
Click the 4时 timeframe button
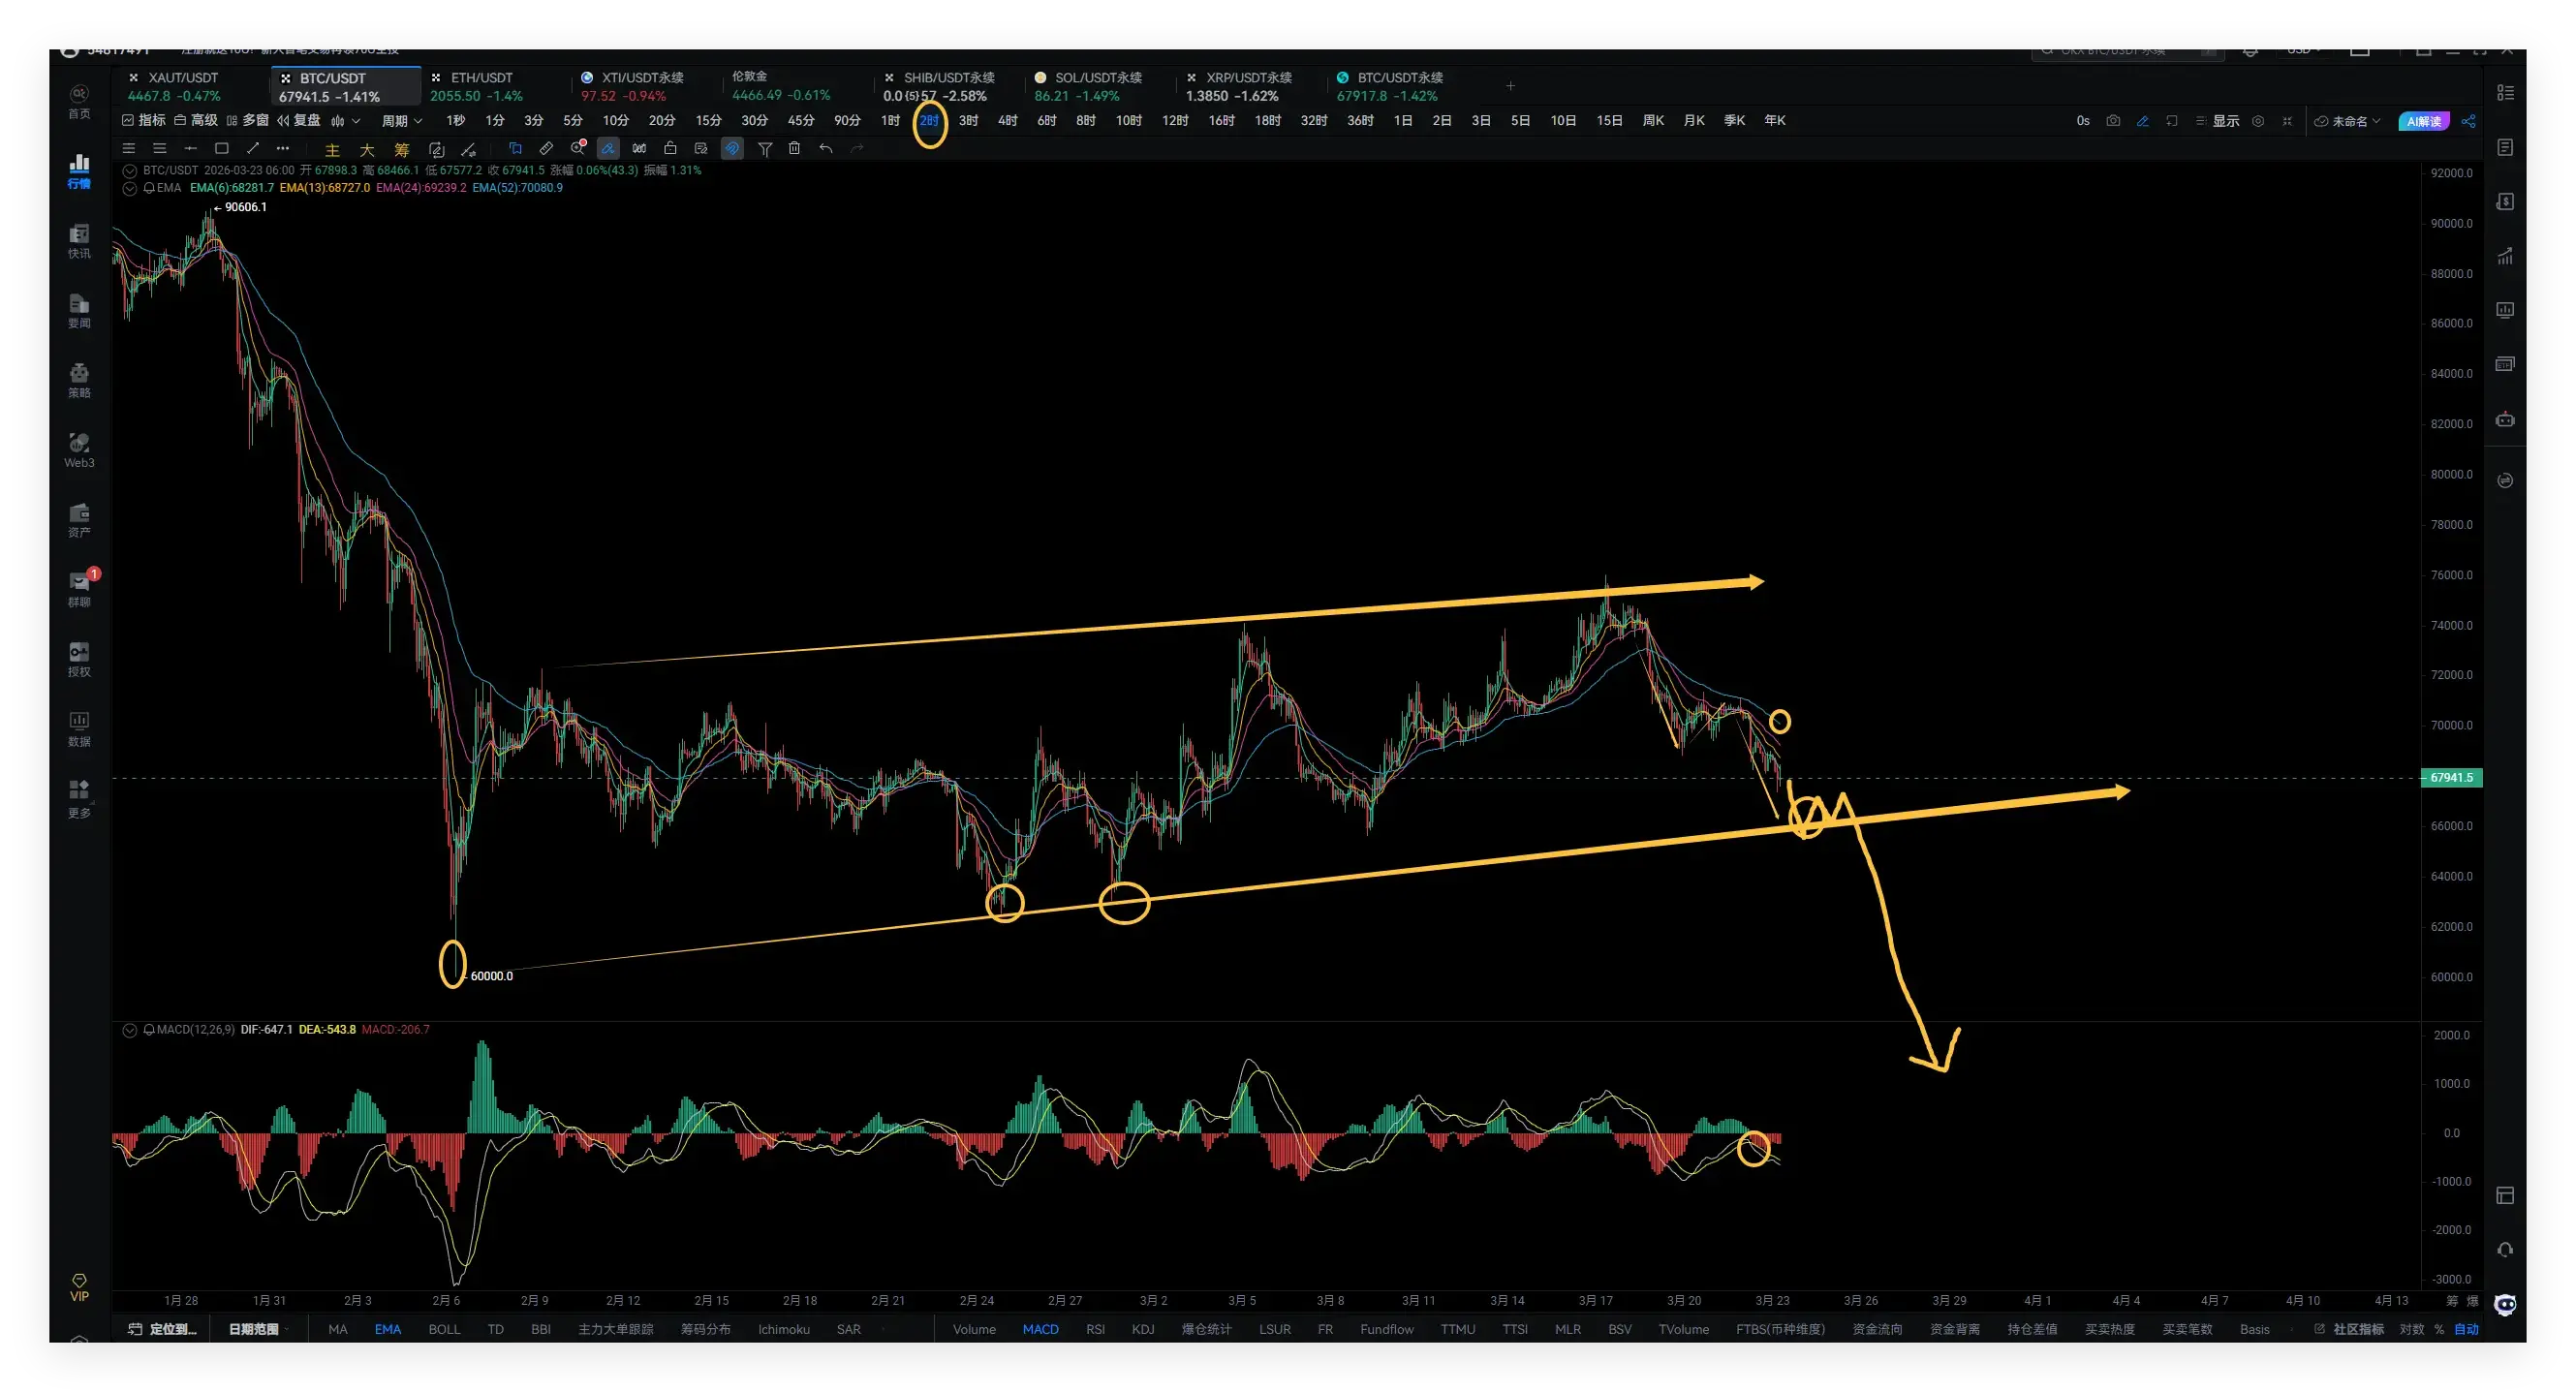(1007, 121)
